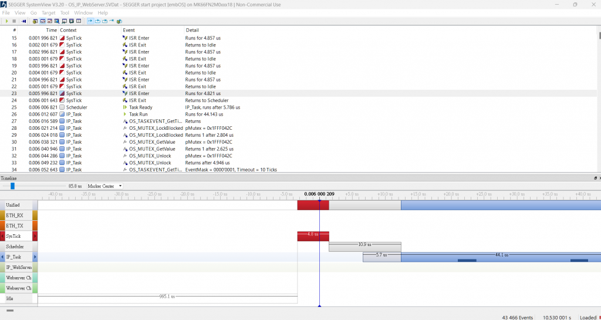
Task: Sort by the Event column header
Action: point(129,30)
